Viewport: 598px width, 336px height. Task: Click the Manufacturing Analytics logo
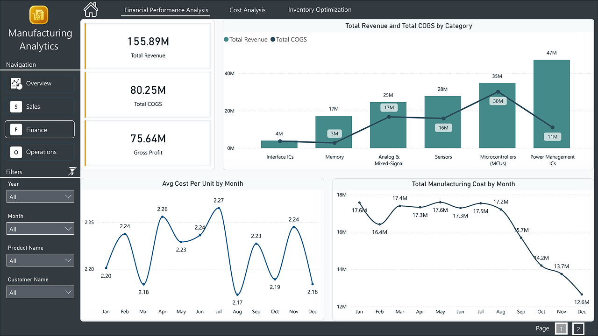click(x=39, y=15)
